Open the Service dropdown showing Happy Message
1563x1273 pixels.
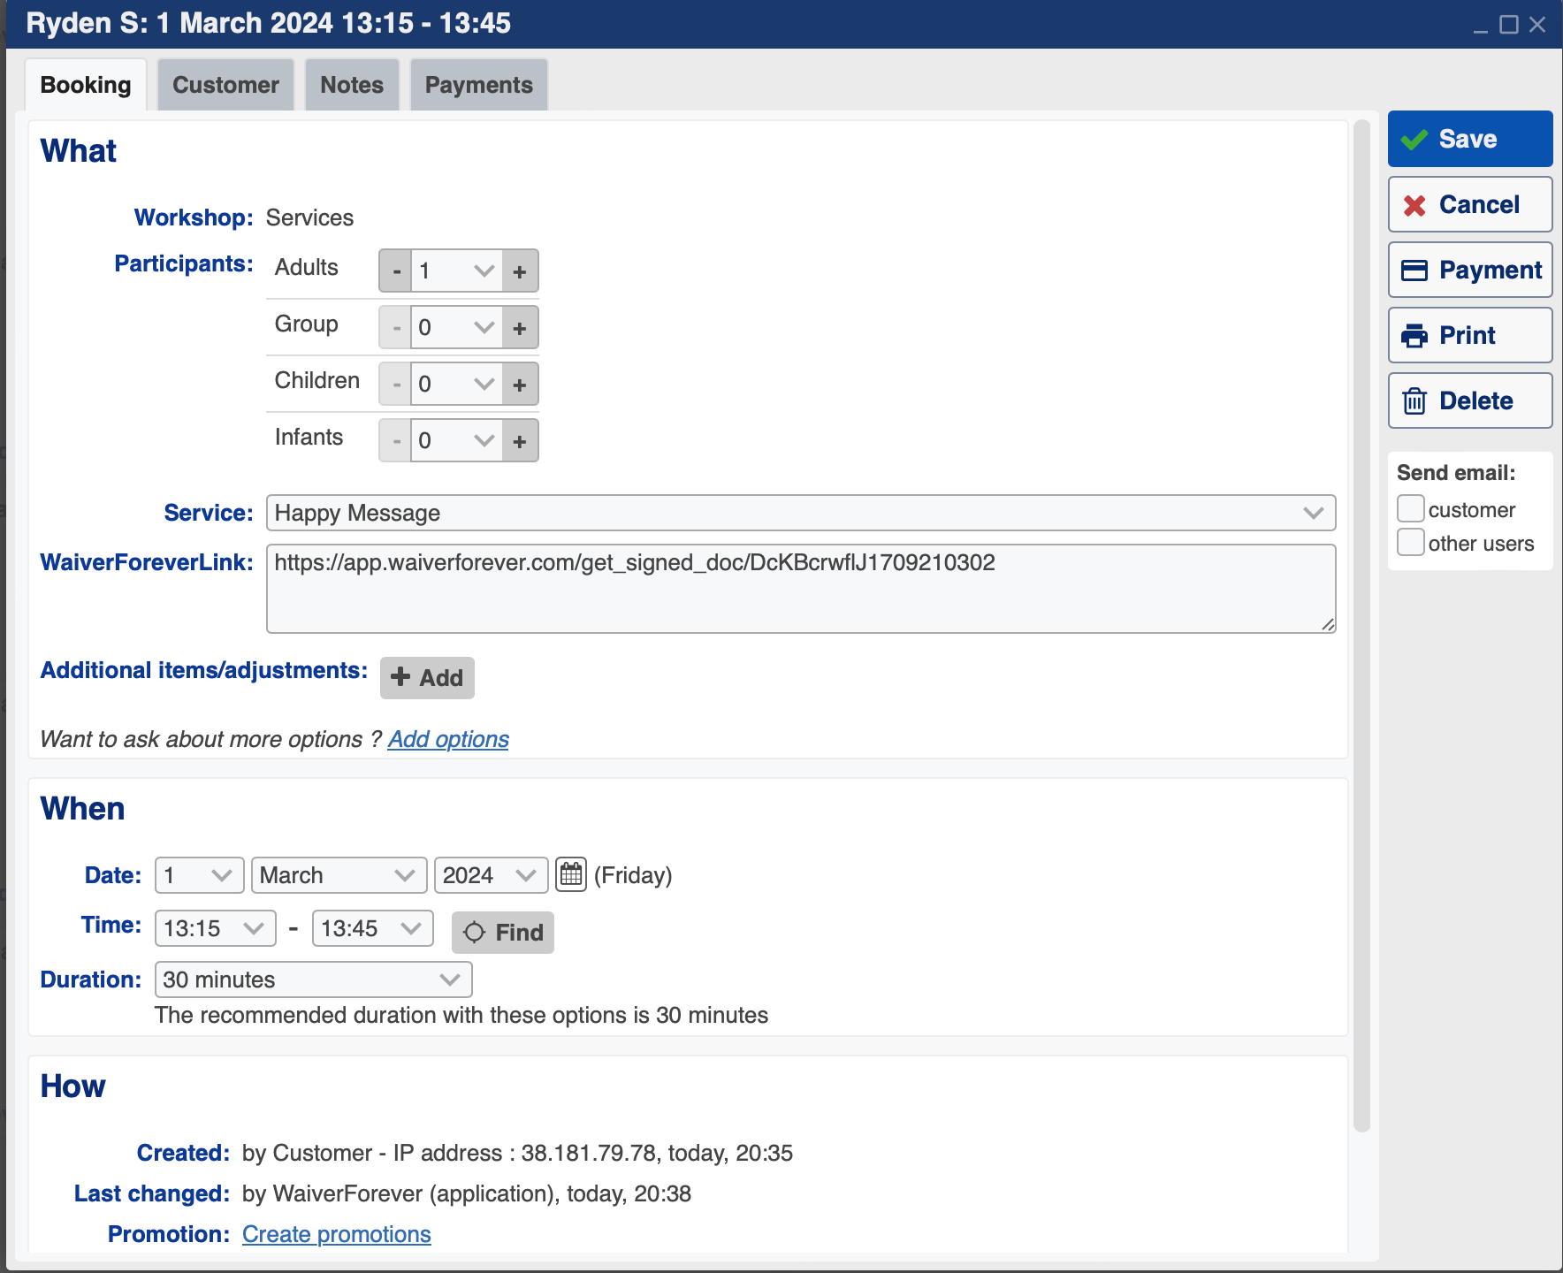tap(801, 513)
